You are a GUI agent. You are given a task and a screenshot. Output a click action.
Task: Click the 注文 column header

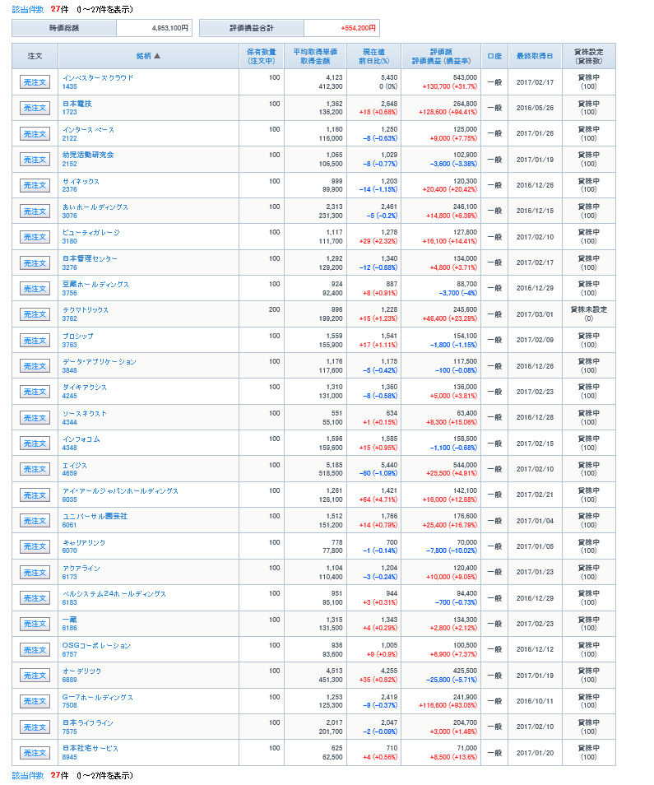tap(35, 56)
